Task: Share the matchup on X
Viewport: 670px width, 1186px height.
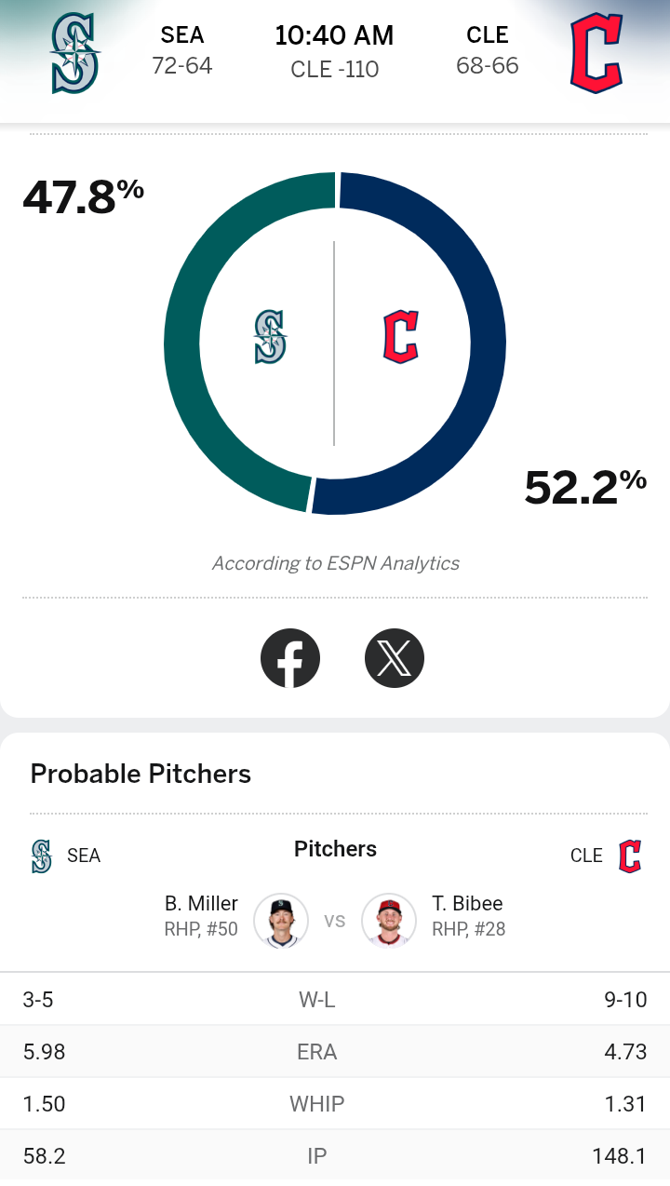Action: coord(395,658)
